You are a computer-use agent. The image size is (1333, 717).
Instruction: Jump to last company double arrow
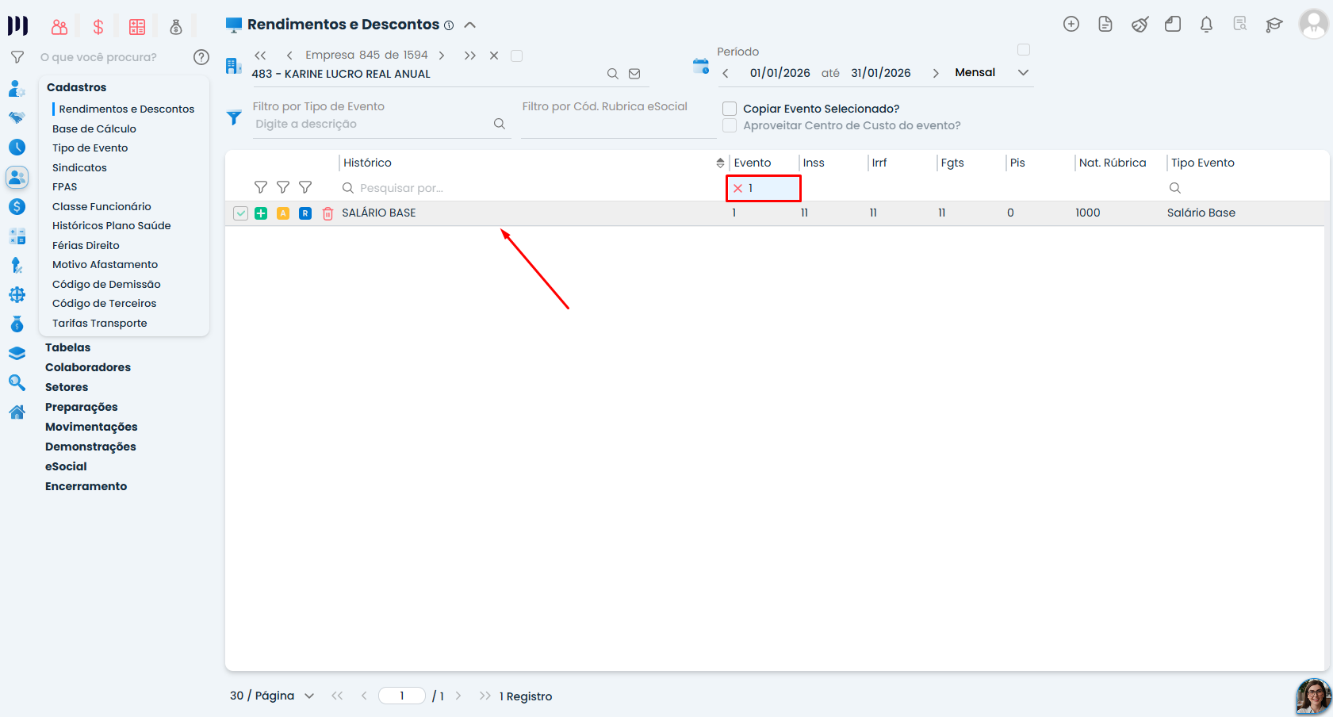click(x=470, y=56)
